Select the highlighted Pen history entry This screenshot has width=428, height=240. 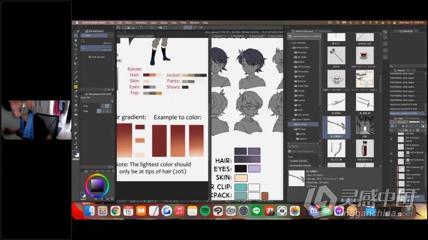pyautogui.click(x=407, y=113)
